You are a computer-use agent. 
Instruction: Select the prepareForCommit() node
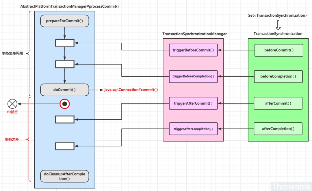[64, 21]
